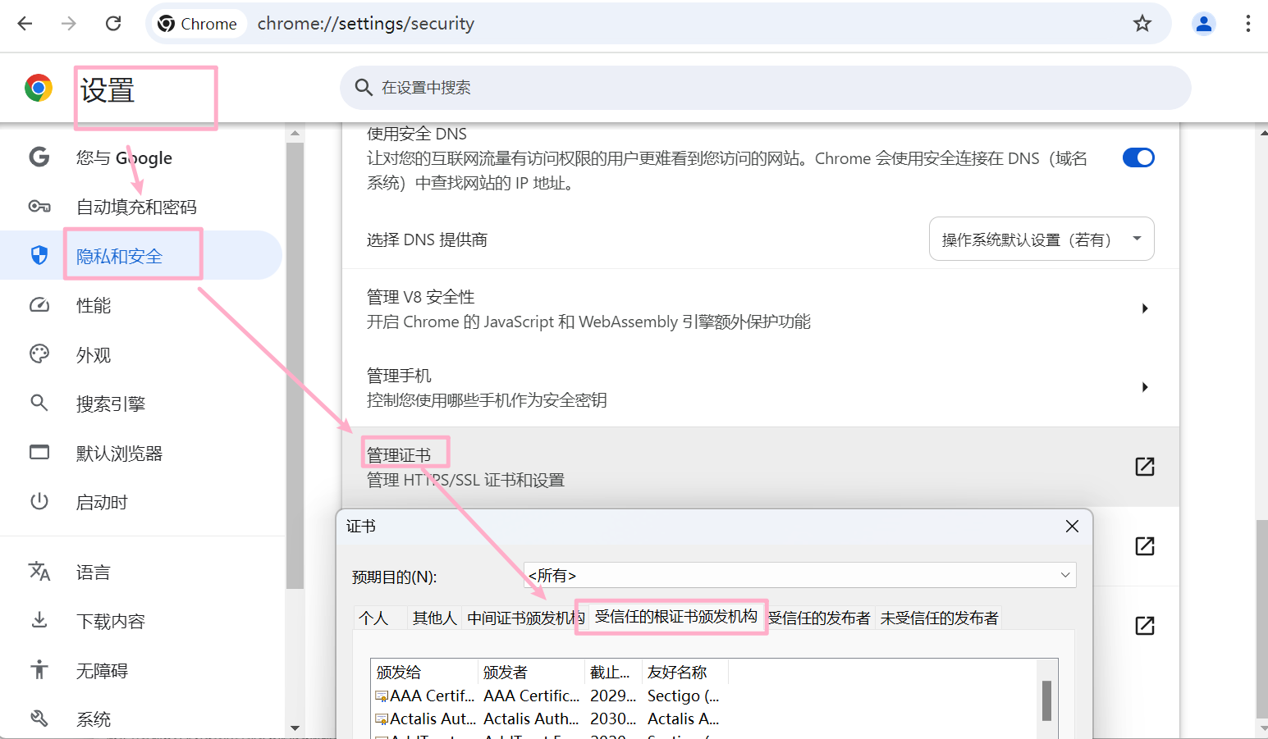Open 启动时 settings section

click(141, 502)
